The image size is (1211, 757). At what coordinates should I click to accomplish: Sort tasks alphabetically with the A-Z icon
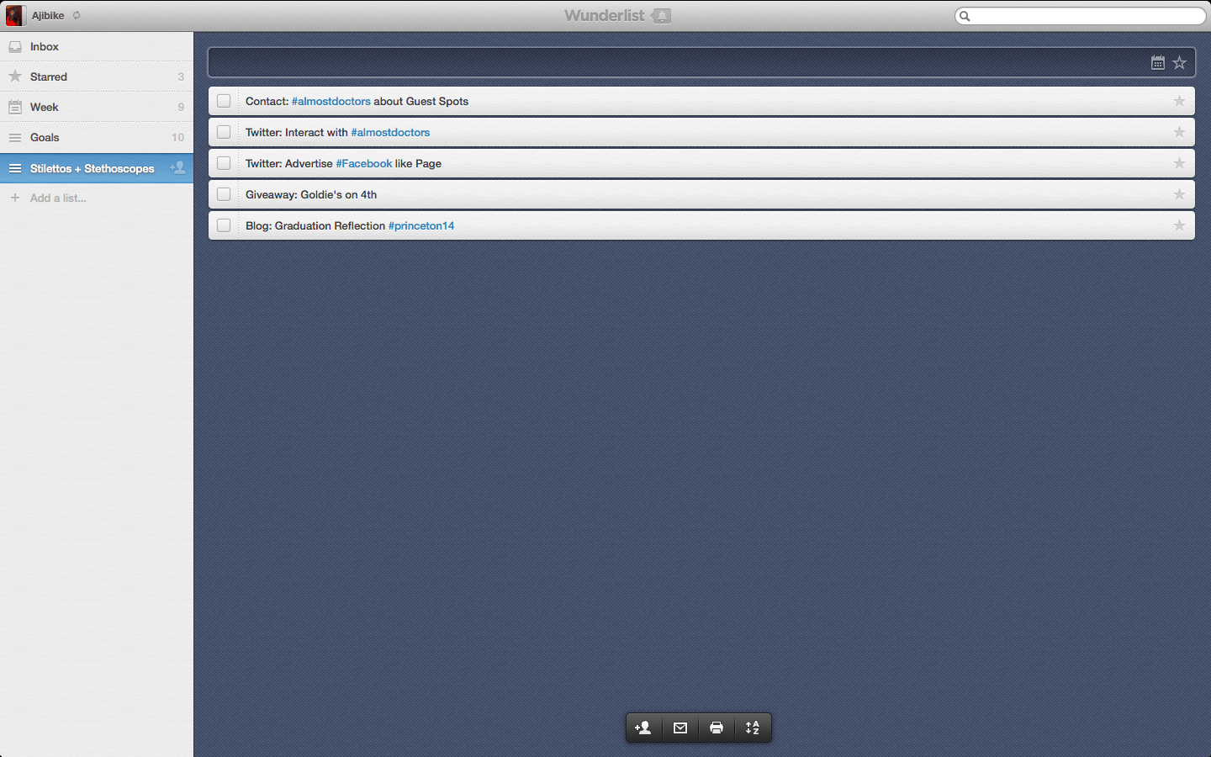(x=753, y=728)
